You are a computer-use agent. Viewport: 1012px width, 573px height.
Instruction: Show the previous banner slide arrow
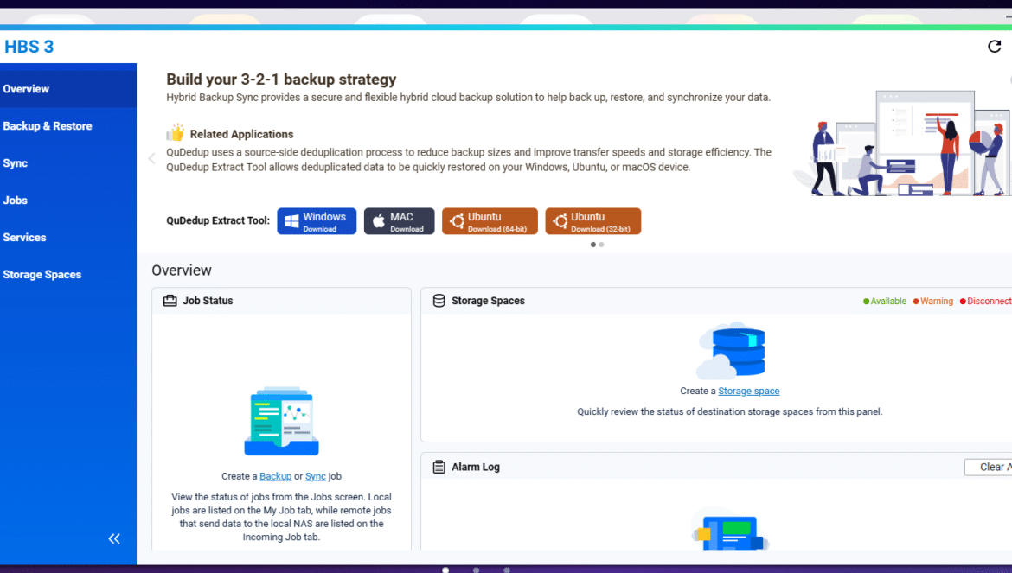coord(151,158)
